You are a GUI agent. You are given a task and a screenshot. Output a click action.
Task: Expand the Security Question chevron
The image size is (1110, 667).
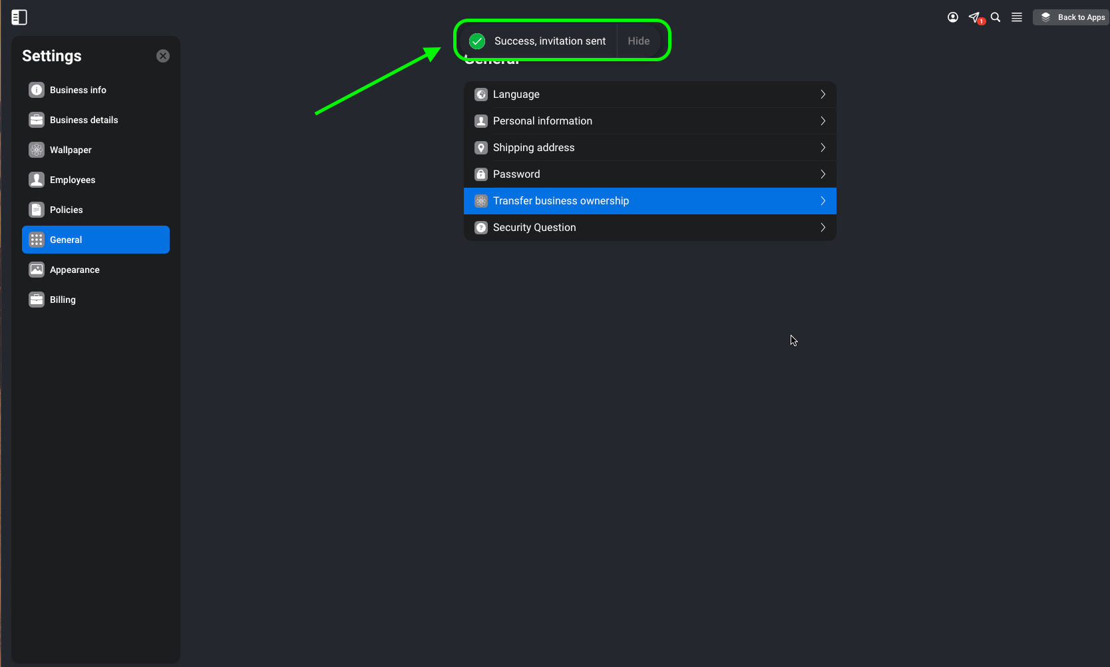(823, 228)
